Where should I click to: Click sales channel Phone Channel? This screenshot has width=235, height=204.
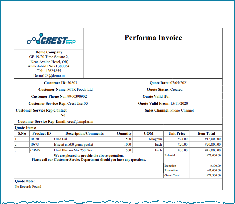[x=182, y=110]
